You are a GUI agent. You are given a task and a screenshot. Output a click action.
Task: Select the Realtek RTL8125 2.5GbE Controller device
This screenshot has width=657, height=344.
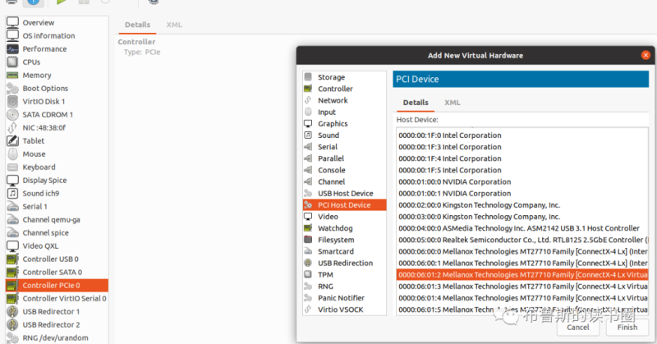[x=522, y=240]
